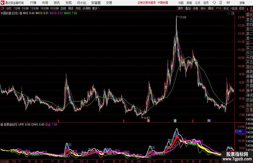
Task: Click the green 港 marker on the baseline
Action: point(175,120)
